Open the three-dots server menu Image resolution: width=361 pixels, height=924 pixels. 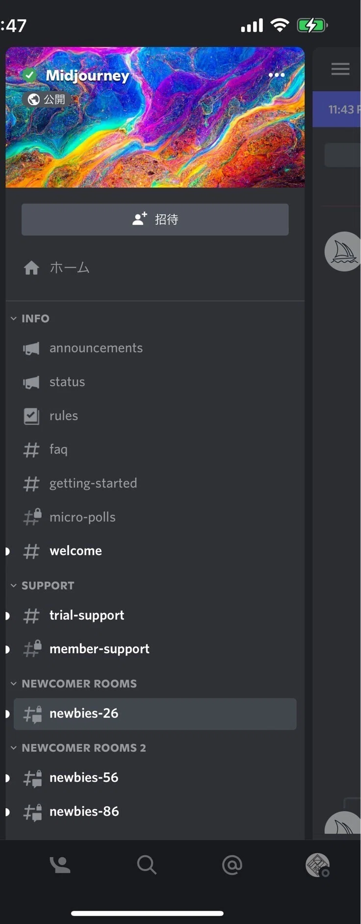277,75
